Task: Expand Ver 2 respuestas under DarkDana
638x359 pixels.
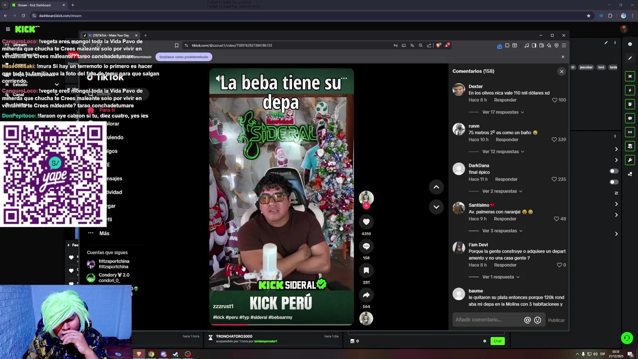Action: pyautogui.click(x=502, y=191)
